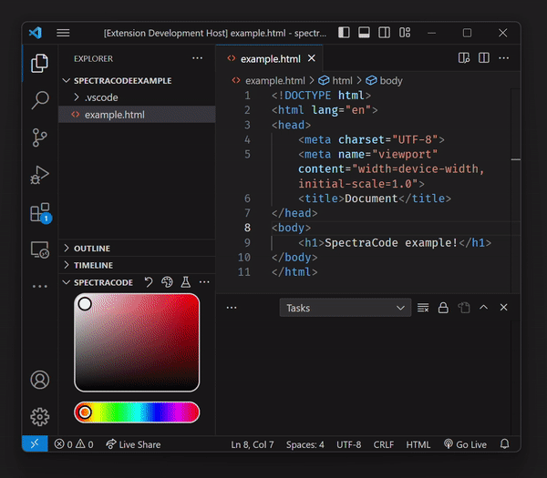Change CRLF end of line sequence
Viewport: 547px width, 478px height.
(x=384, y=444)
